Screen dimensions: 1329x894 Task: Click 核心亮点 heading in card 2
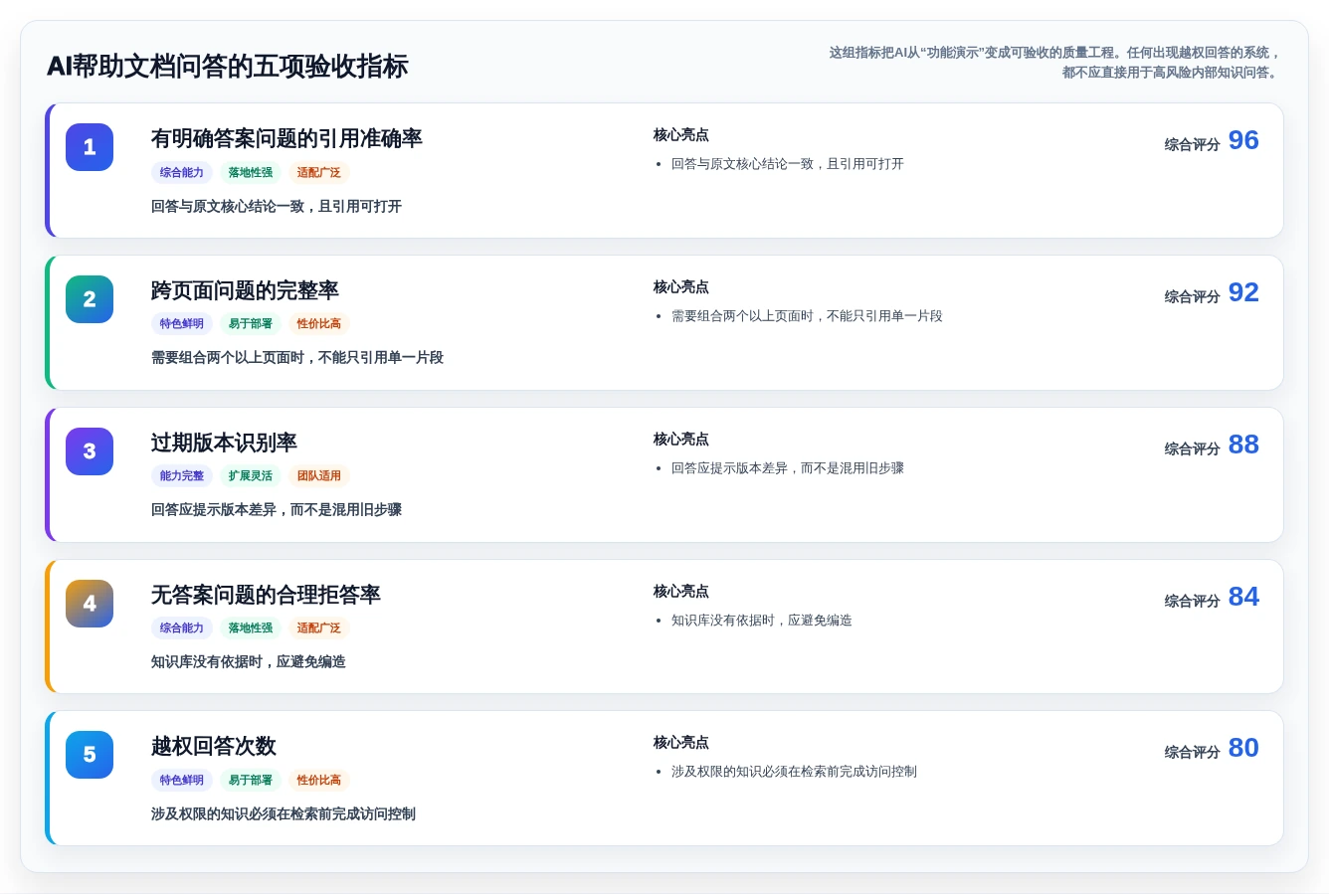pyautogui.click(x=681, y=287)
